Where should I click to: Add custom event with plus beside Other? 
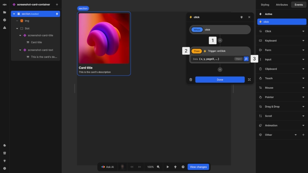point(303,135)
